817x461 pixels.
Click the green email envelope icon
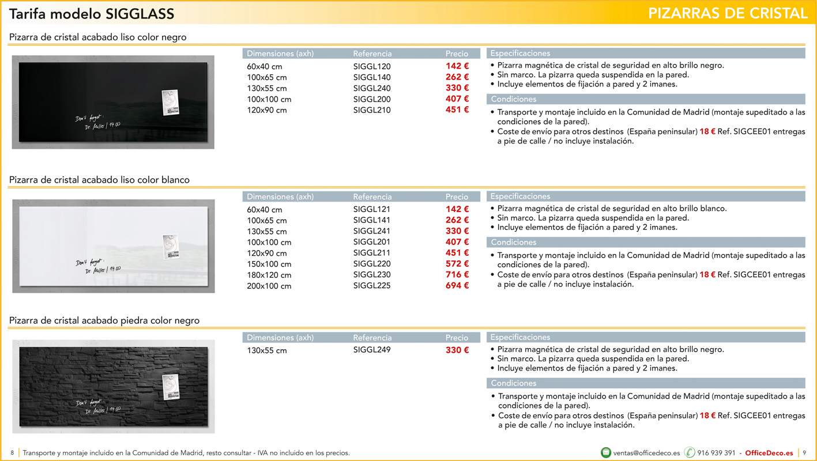(x=605, y=453)
